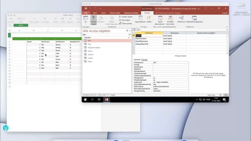Click the Feltnavn column header
This screenshot has width=251, height=141.
pyautogui.click(x=149, y=33)
